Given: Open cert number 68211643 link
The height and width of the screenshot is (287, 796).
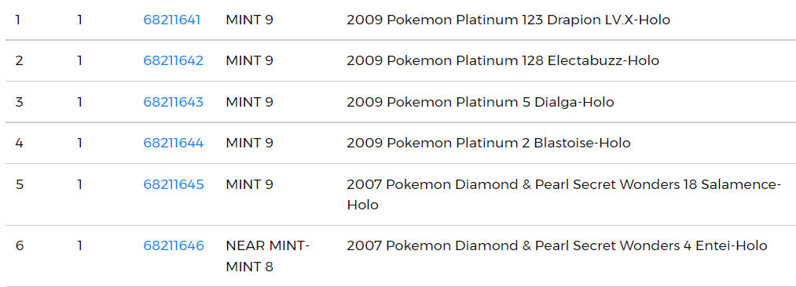Looking at the screenshot, I should 173,102.
